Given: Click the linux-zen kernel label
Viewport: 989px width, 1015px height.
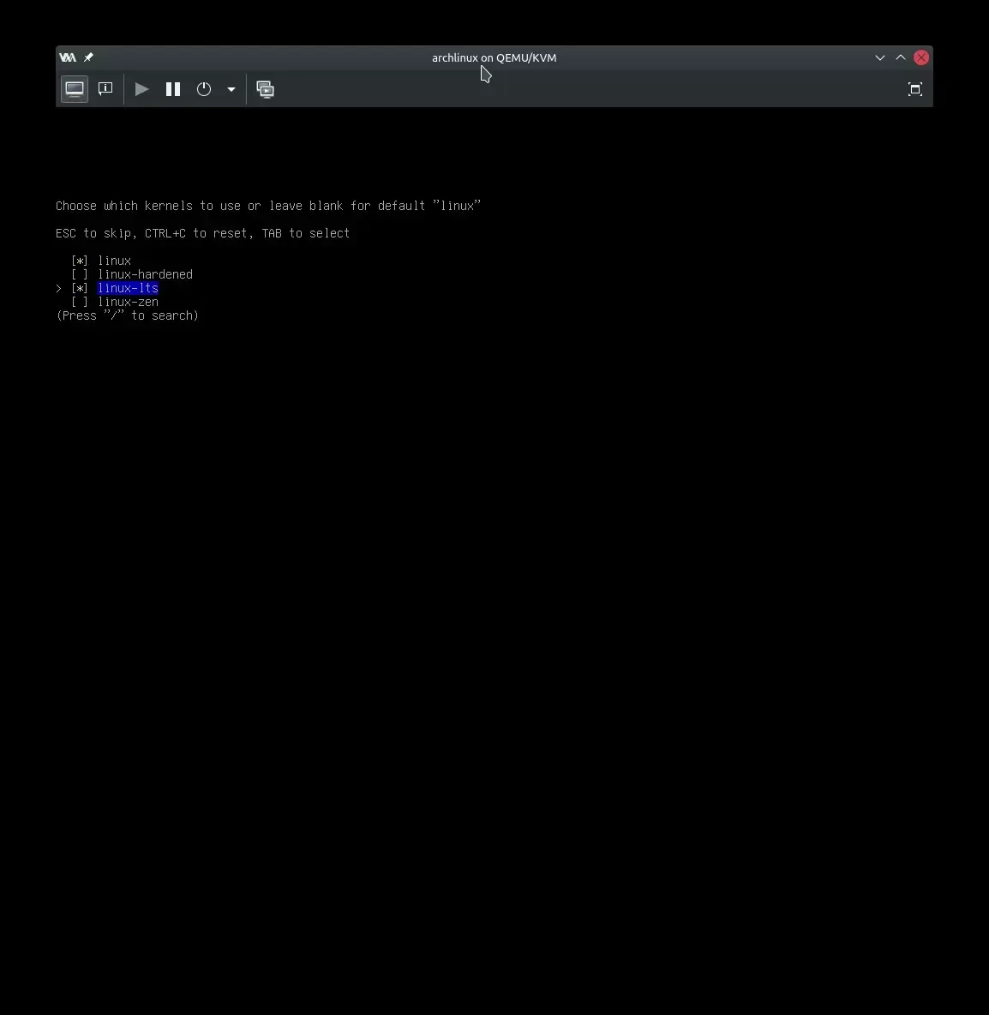Looking at the screenshot, I should [128, 302].
